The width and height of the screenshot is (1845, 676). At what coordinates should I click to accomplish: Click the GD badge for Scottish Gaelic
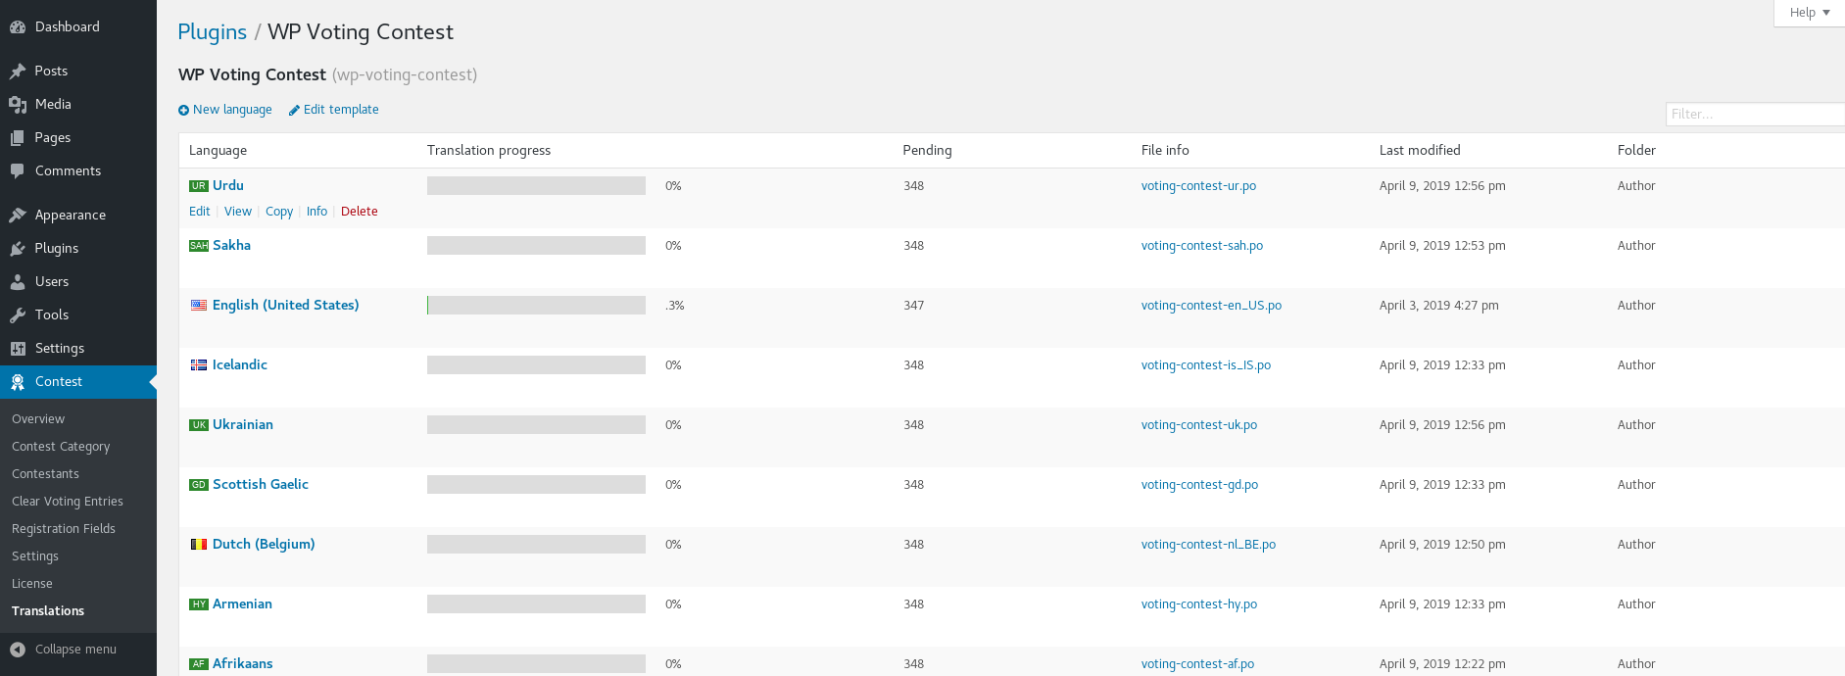199,485
